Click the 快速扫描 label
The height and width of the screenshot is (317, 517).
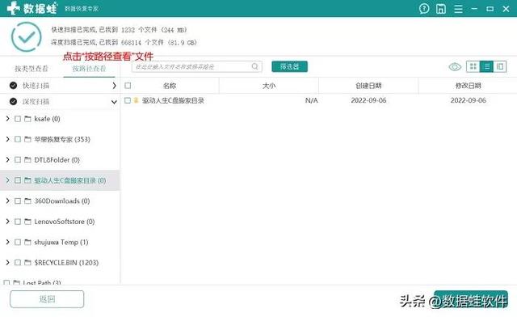(x=36, y=86)
